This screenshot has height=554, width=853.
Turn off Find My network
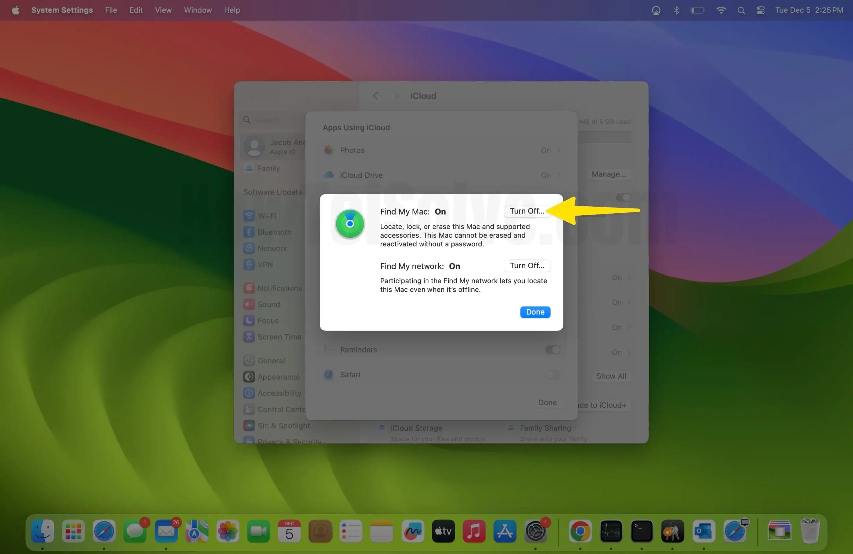tap(527, 266)
